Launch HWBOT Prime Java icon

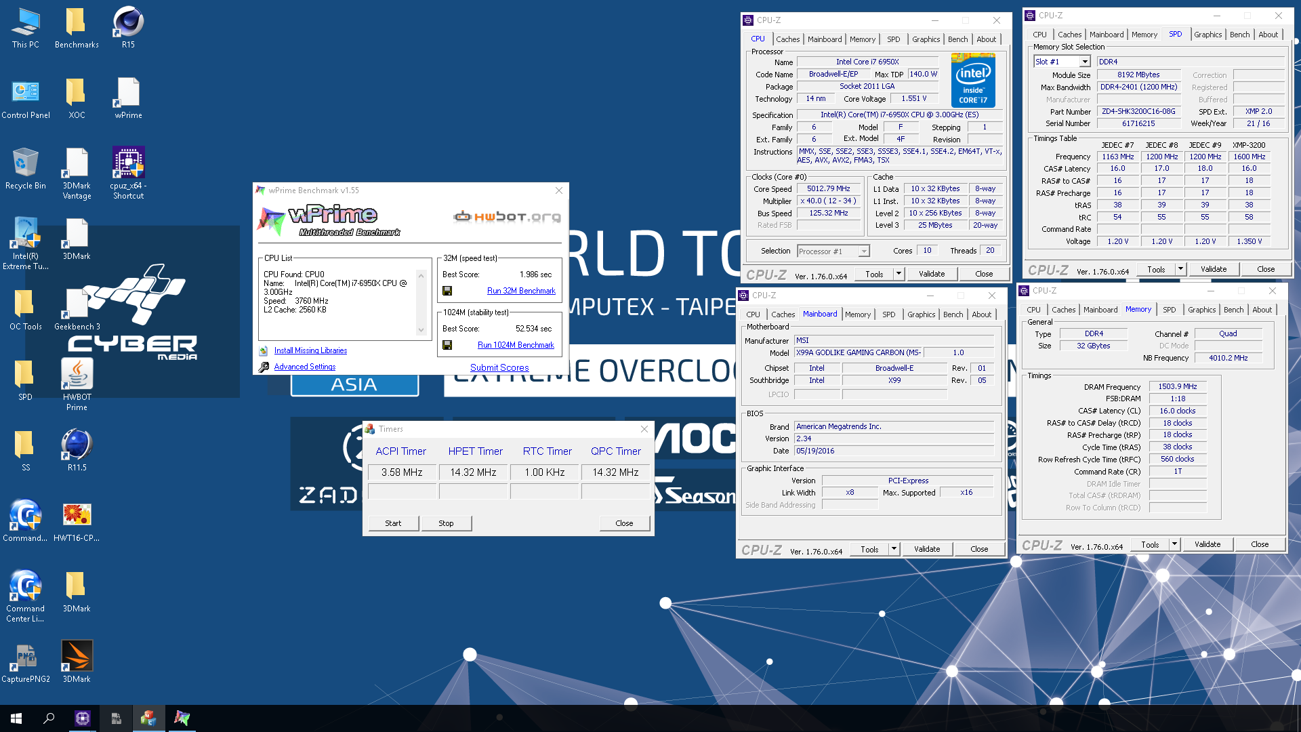(x=77, y=385)
